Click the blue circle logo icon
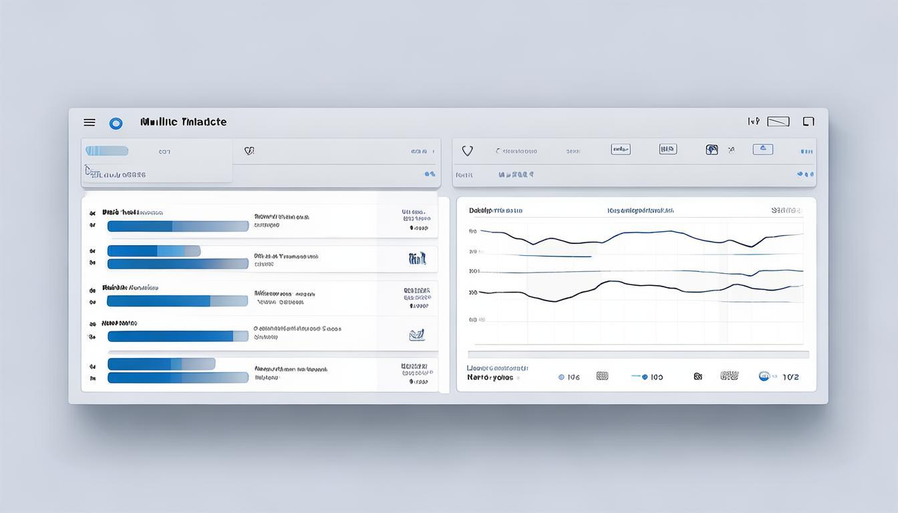This screenshot has width=898, height=513. pos(116,123)
